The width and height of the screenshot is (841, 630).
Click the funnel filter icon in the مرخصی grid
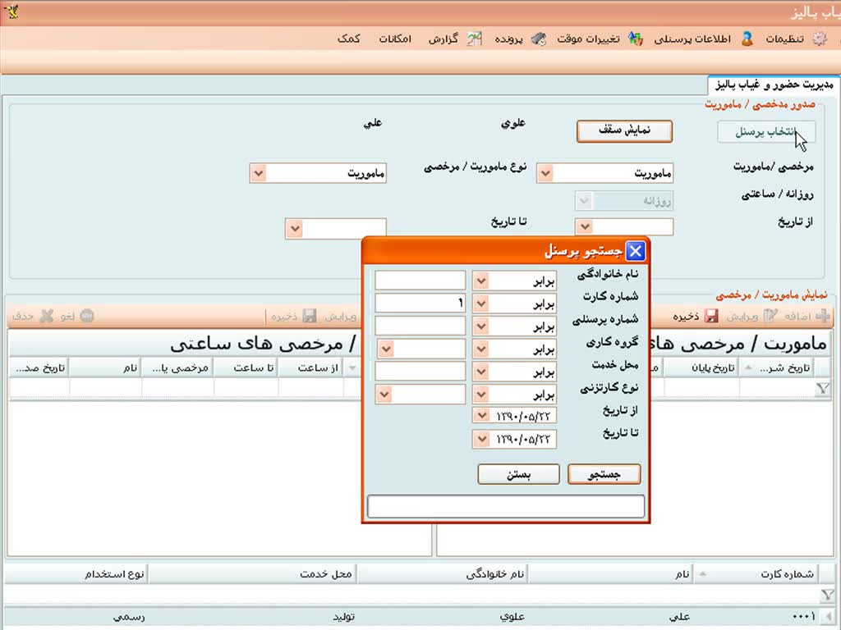coord(822,390)
